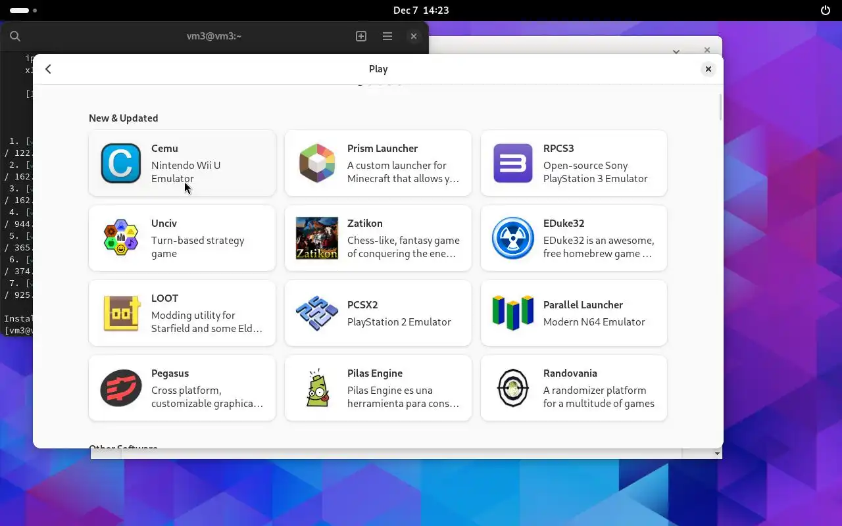Open the Parallel Launcher title text
Screen dimensions: 842x526
583,305
